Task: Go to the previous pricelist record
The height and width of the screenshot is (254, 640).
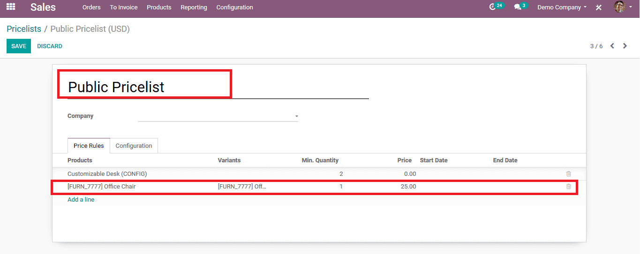Action: click(x=612, y=46)
